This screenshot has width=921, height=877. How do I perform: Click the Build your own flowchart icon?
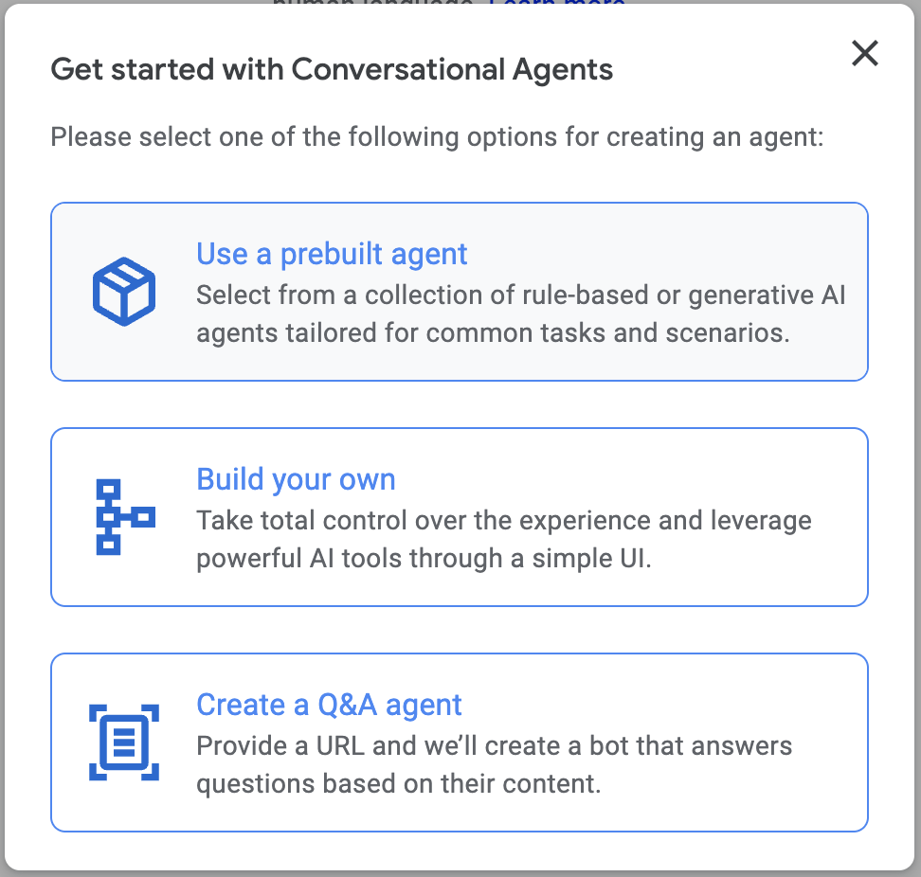[123, 516]
